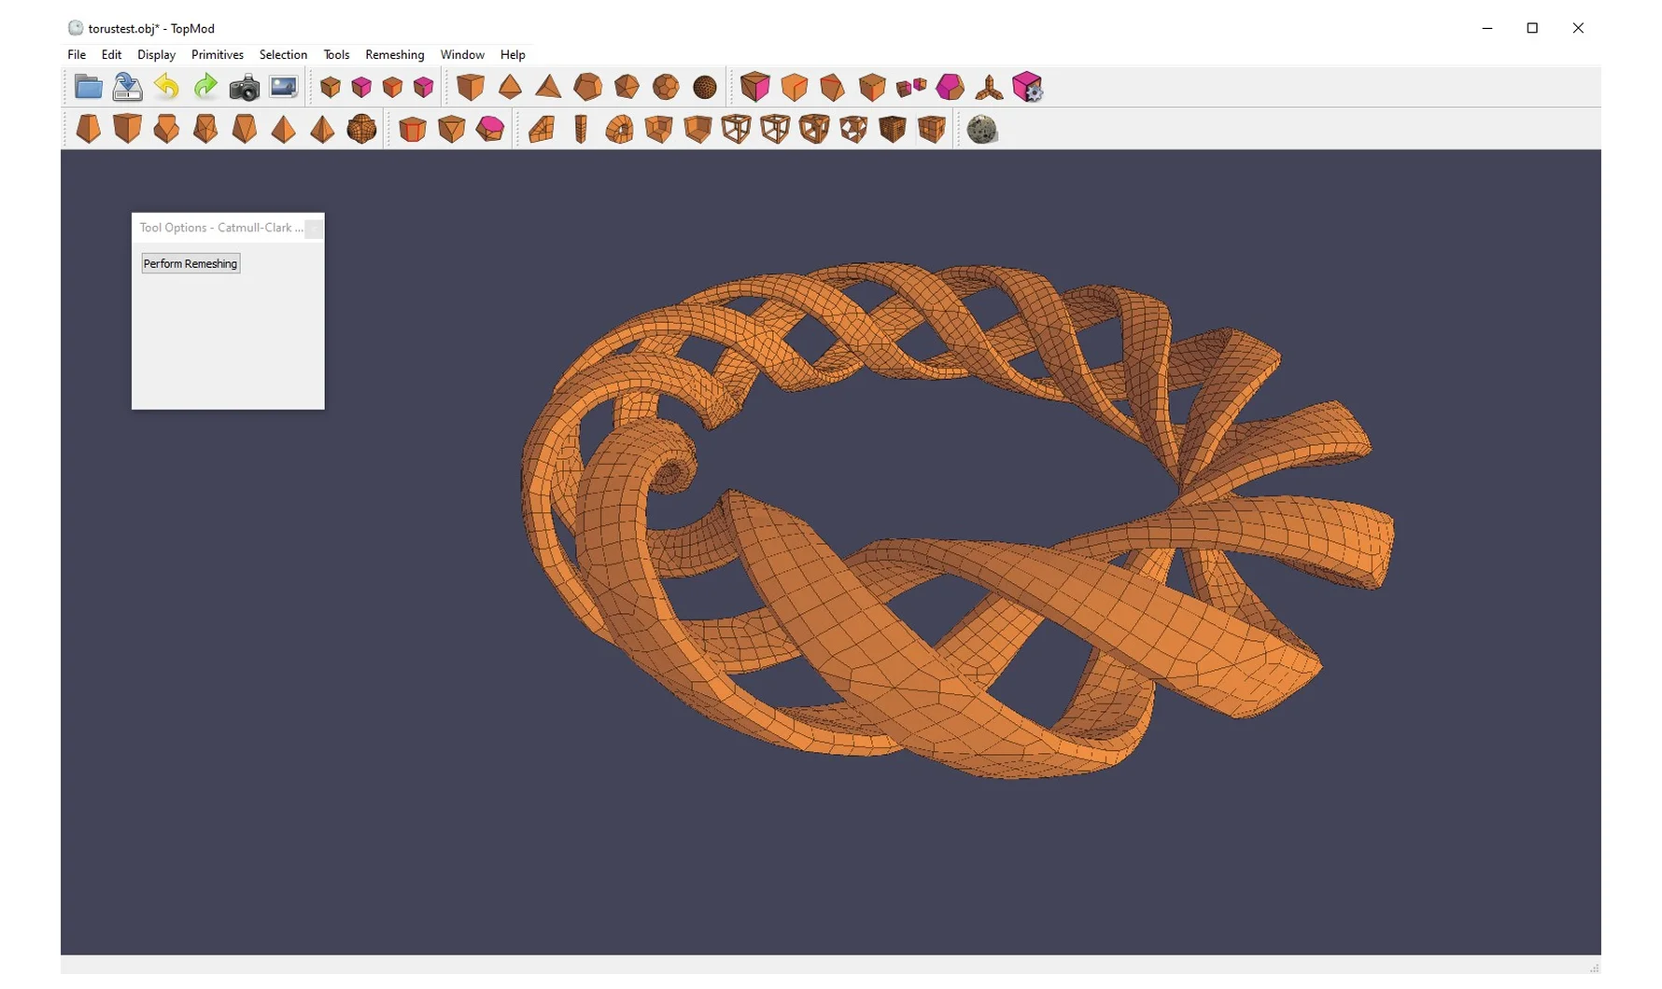Open the Selection menu
The height and width of the screenshot is (989, 1662).
[x=283, y=55]
